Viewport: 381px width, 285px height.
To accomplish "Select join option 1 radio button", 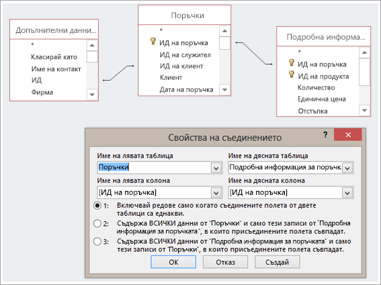I will tap(97, 206).
